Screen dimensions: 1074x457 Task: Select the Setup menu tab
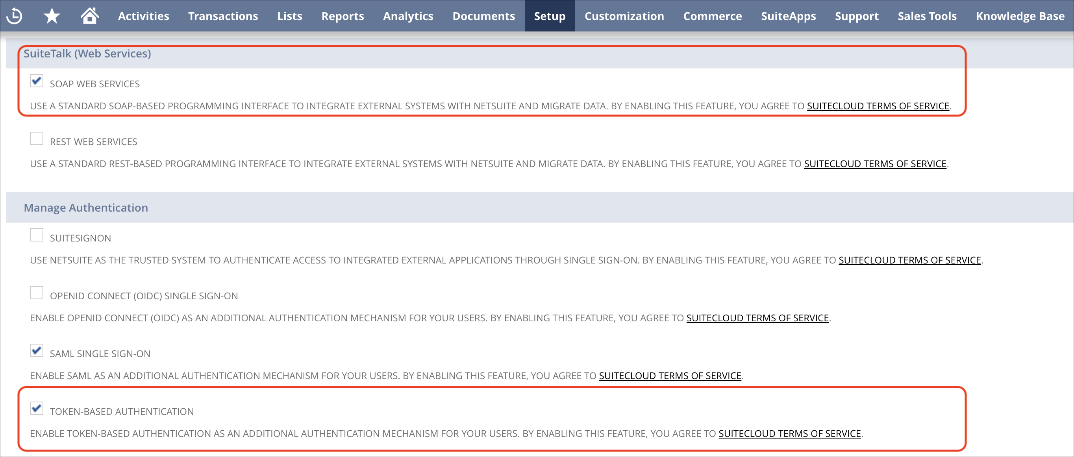point(550,16)
